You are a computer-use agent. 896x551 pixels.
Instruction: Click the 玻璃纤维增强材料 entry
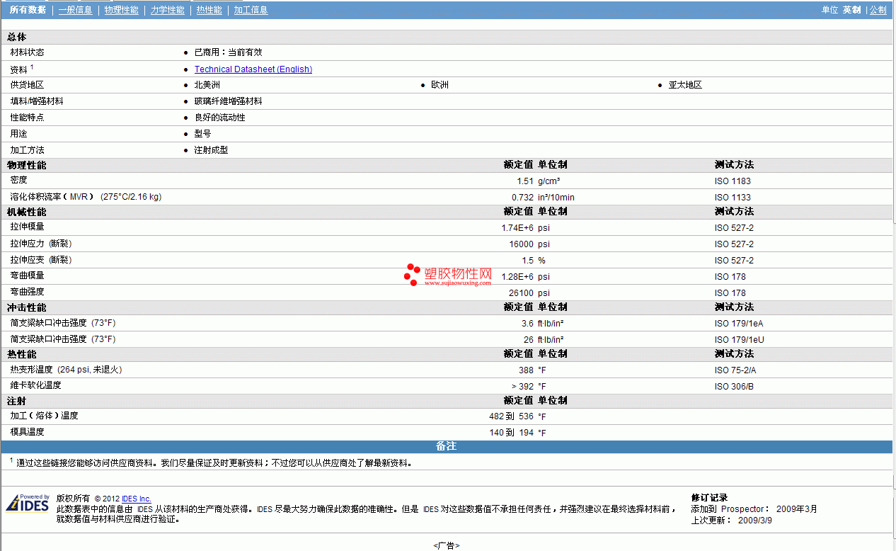coord(228,101)
